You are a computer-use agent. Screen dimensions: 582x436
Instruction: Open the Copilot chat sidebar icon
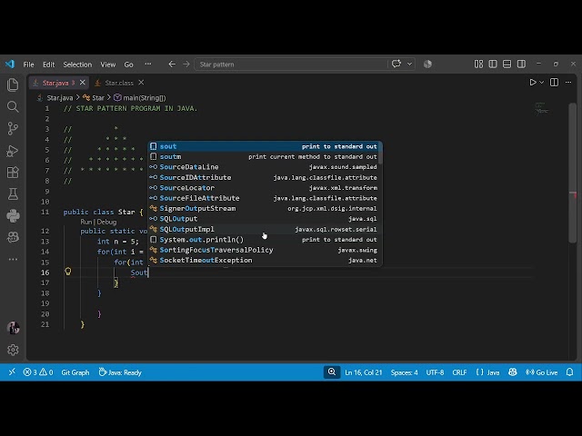[13, 237]
